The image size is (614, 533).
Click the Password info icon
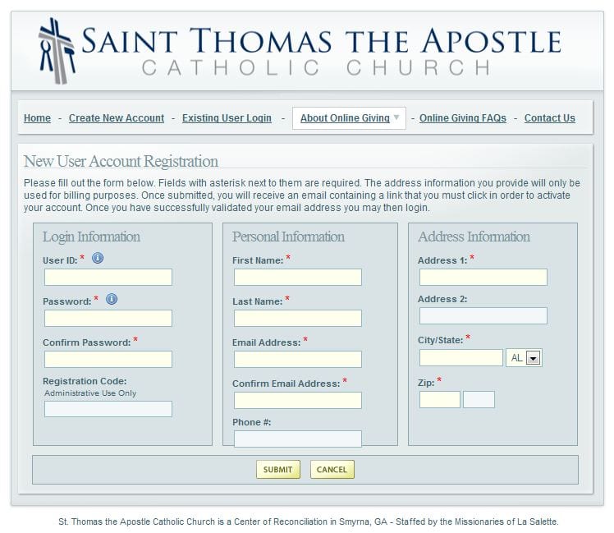tap(112, 299)
